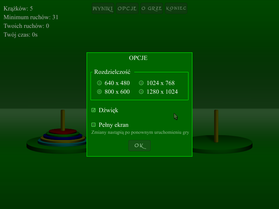This screenshot has width=279, height=209.
Task: Pick the 1280 x 1024 resolution
Action: coord(141,92)
